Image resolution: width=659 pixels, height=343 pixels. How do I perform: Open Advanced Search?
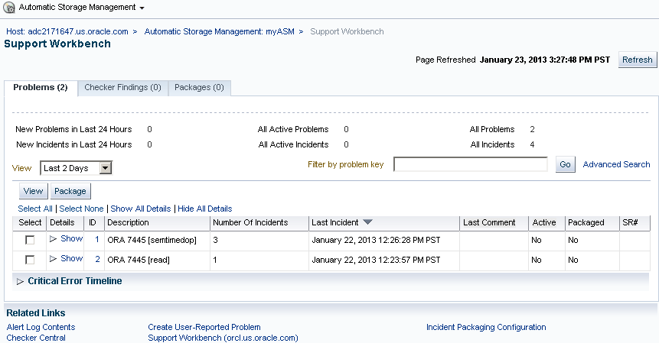coord(617,164)
